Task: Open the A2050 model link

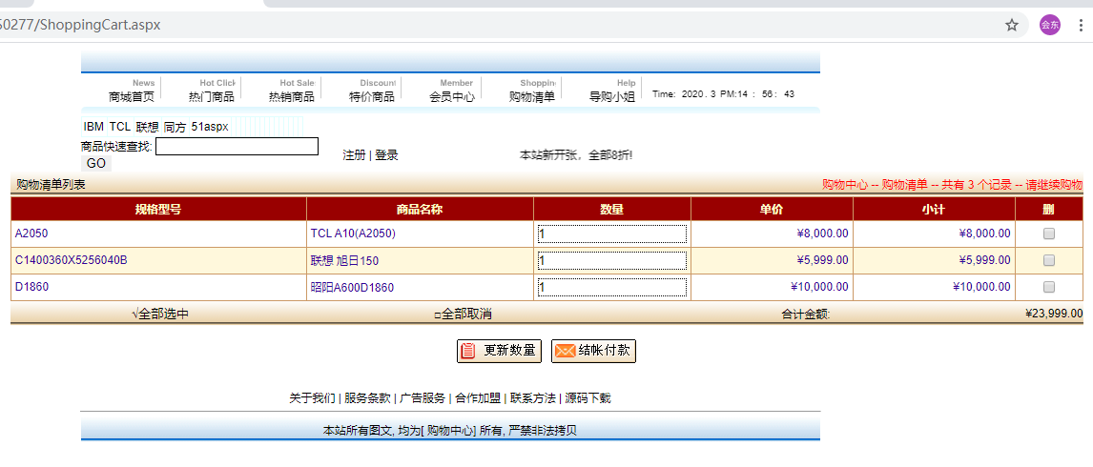Action: click(x=31, y=233)
